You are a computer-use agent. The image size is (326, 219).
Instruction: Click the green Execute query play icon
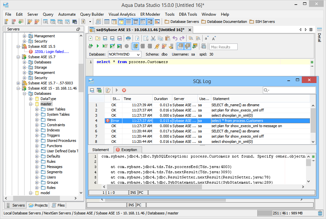tap(98, 46)
